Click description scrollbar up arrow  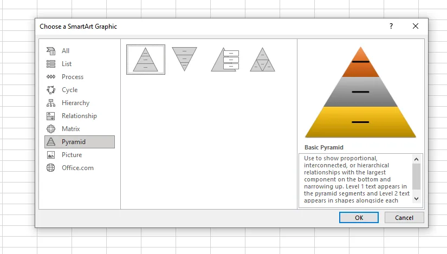pyautogui.click(x=416, y=159)
